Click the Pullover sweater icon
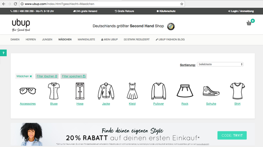The height and width of the screenshot is (147, 263). coord(159,91)
